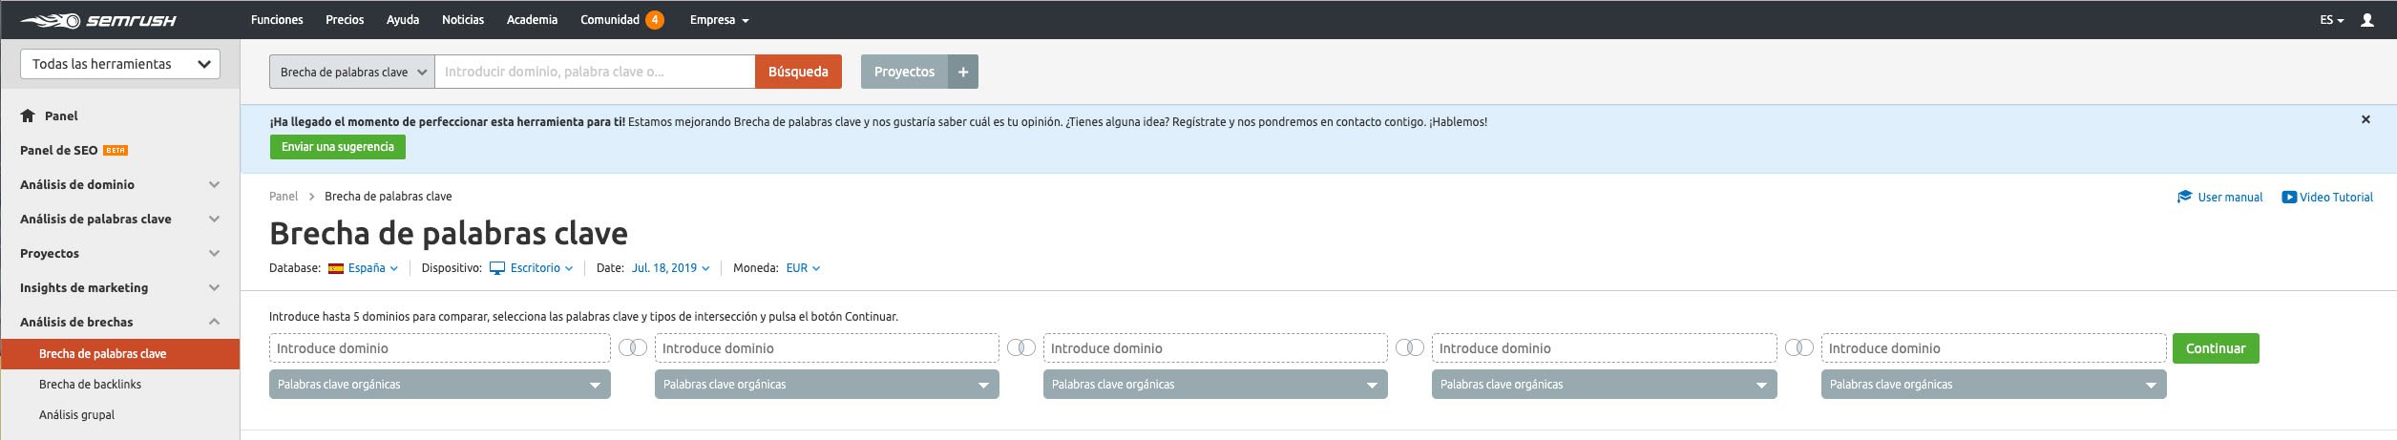
Task: Select Brecha de palabras clave in sidebar
Action: pos(120,354)
